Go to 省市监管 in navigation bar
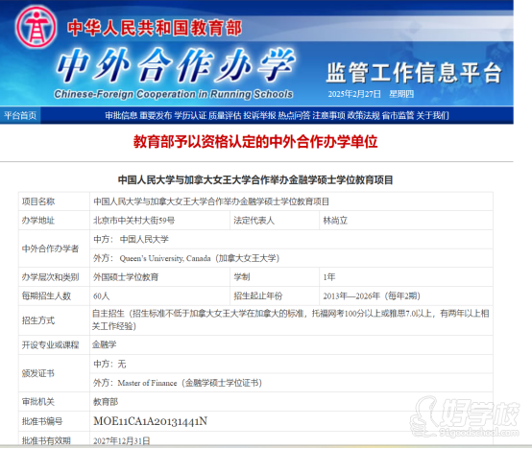The width and height of the screenshot is (532, 449). pyautogui.click(x=398, y=115)
